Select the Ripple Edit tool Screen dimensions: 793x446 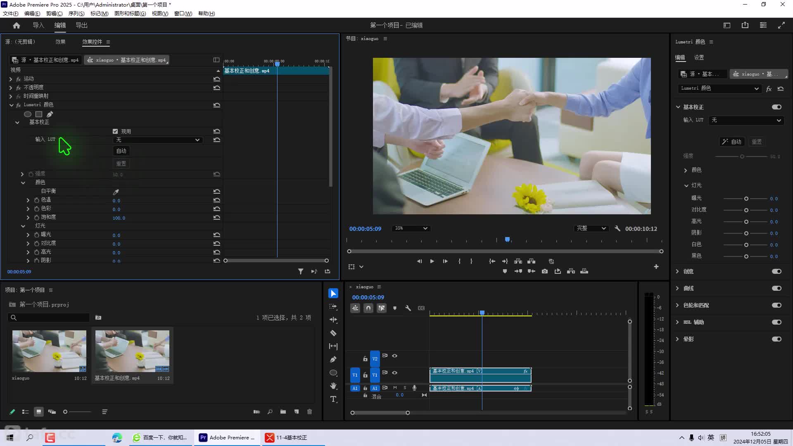tap(333, 320)
